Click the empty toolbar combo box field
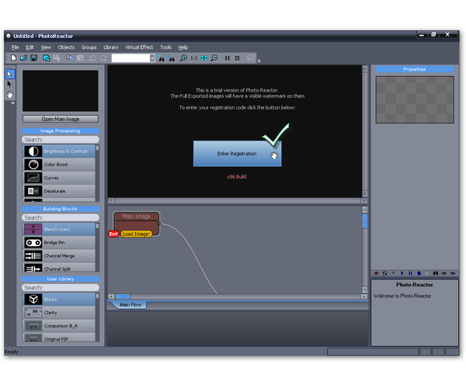466x388 pixels. pos(130,58)
